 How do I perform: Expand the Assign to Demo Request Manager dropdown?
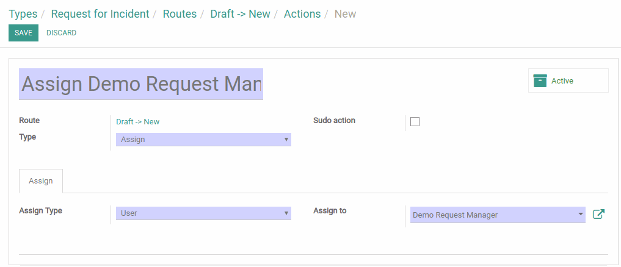pos(498,215)
